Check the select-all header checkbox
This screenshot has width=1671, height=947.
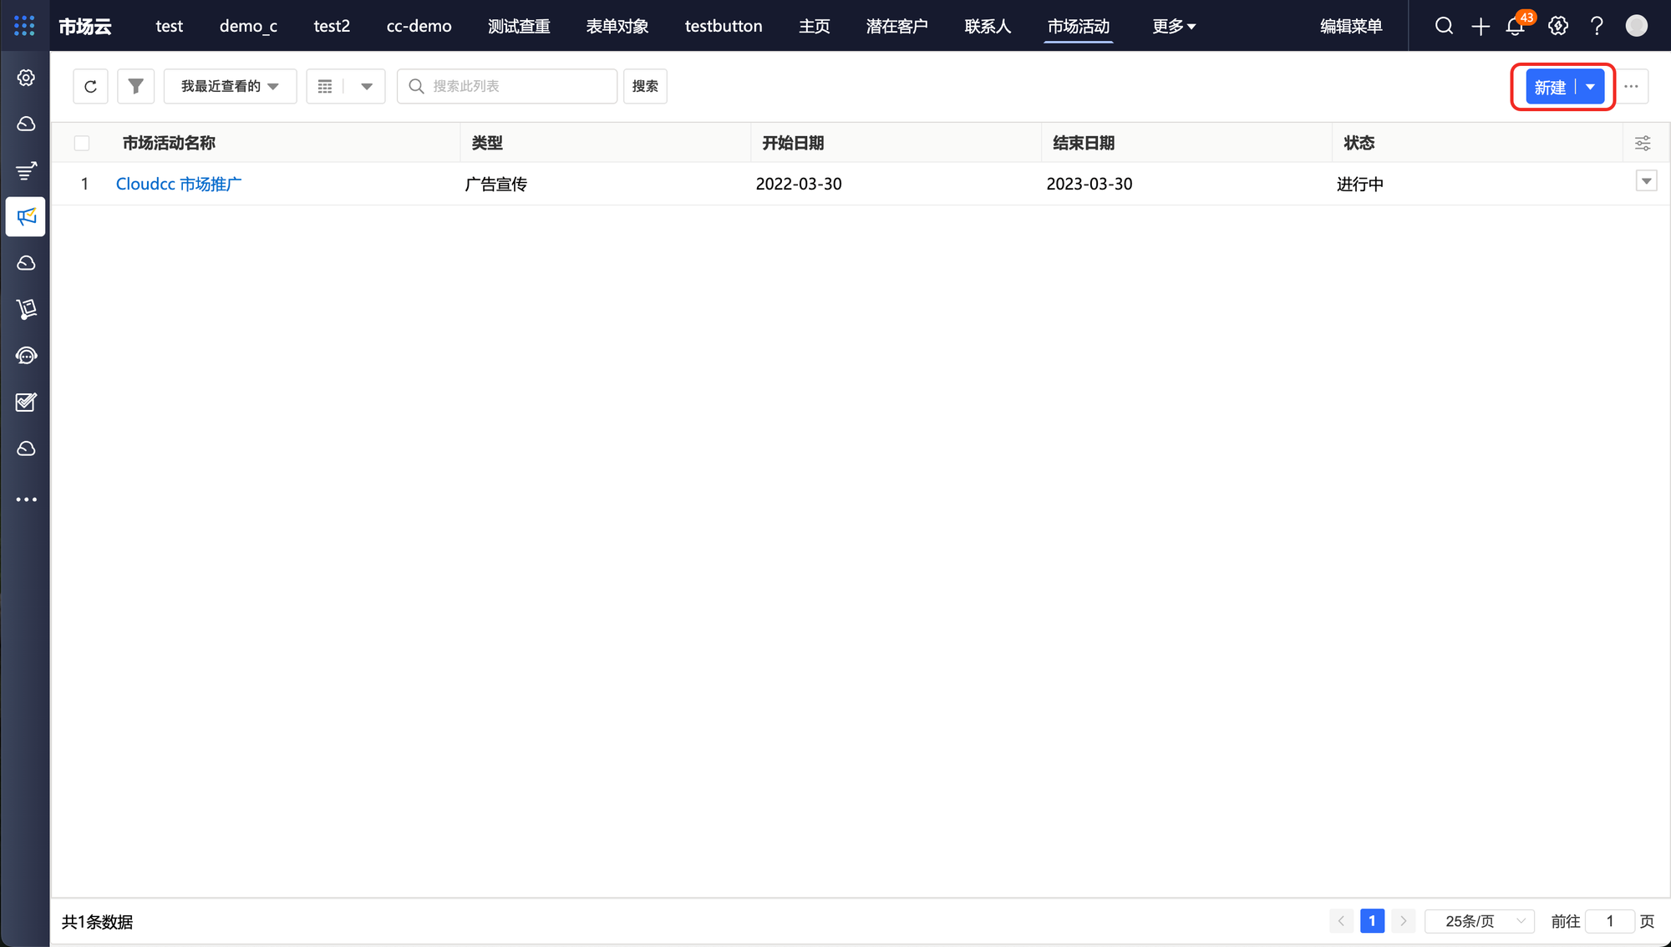[x=82, y=143]
